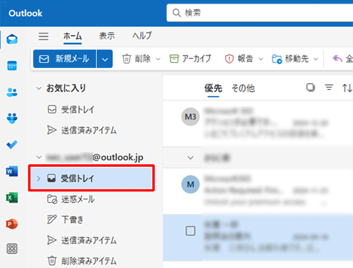Open the Mail app in the sidebar
The width and height of the screenshot is (353, 268).
(x=12, y=39)
